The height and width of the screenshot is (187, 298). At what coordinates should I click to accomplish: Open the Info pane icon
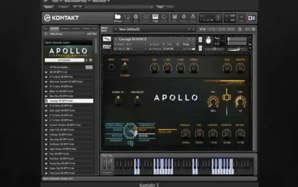(x=136, y=18)
